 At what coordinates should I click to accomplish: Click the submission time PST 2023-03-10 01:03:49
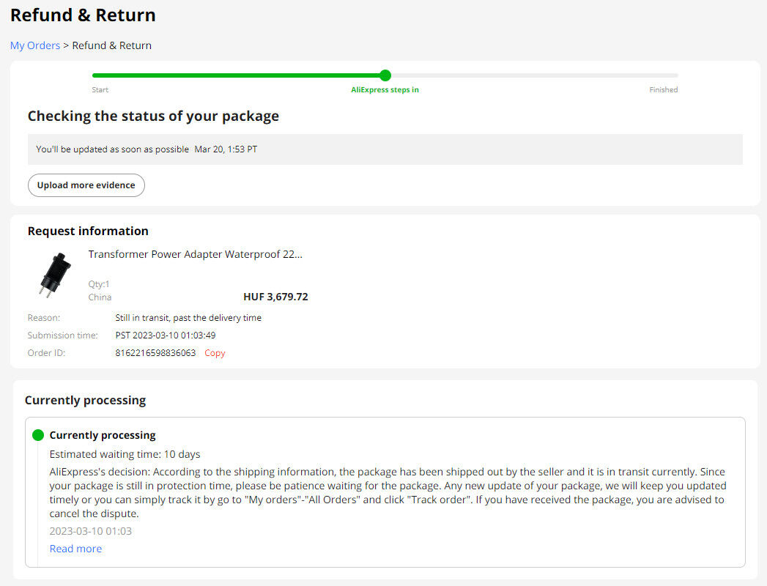tap(166, 335)
